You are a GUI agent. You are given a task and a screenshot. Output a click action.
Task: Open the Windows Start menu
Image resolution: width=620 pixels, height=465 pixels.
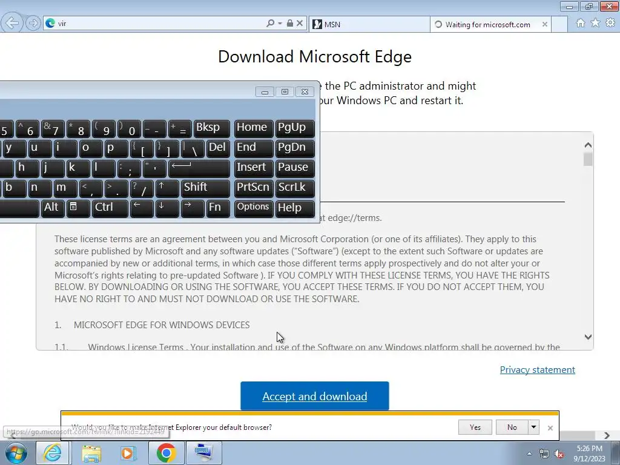16,453
